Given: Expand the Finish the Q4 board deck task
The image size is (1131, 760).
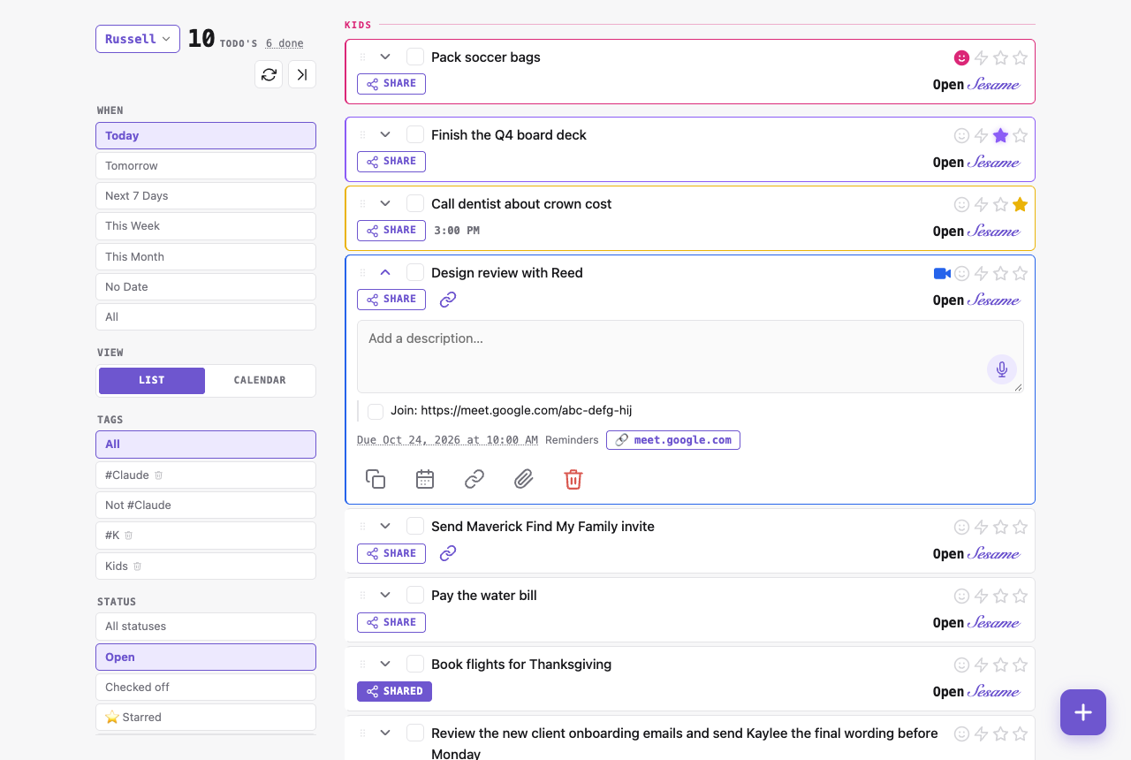Looking at the screenshot, I should point(385,135).
